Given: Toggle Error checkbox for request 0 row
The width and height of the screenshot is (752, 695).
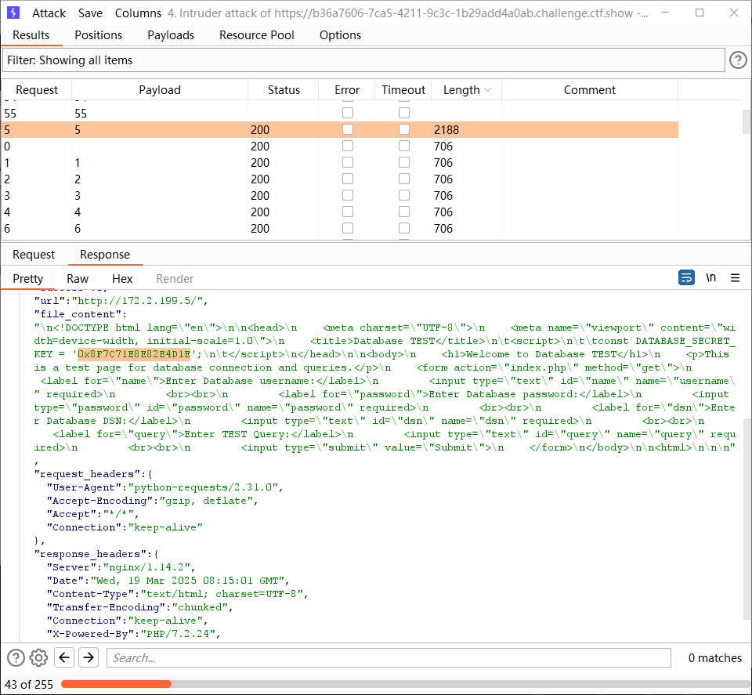Looking at the screenshot, I should tap(347, 147).
